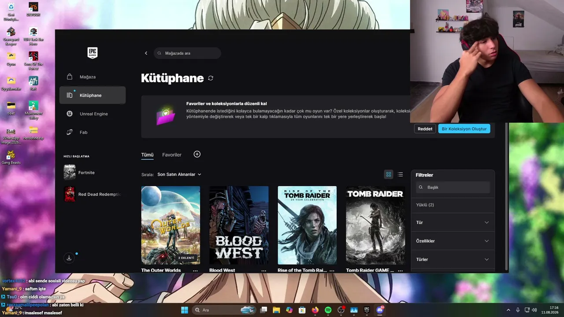This screenshot has height=317, width=564.
Task: Open the Oyun folder on desktop
Action: (11, 59)
